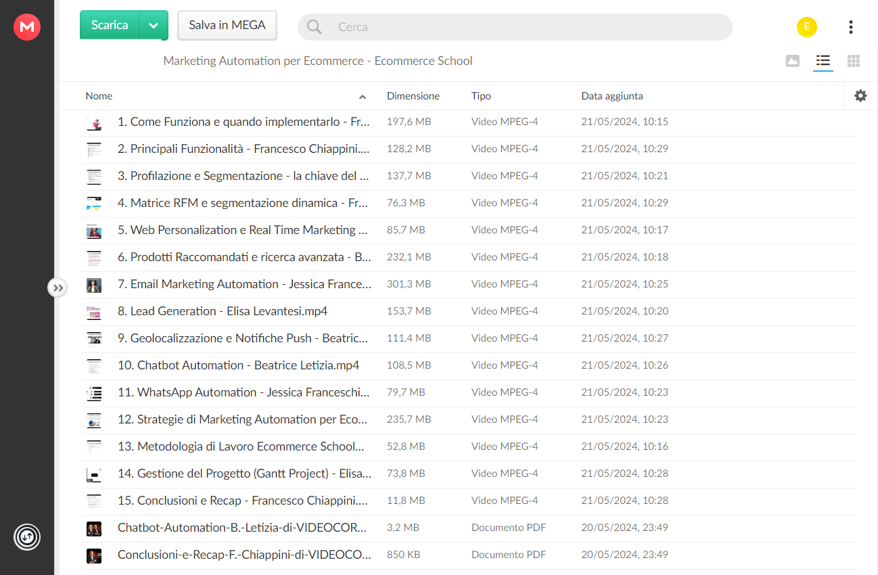Click the 11,8 MB size cell
Viewport: 878px width, 575px height.
coord(406,501)
